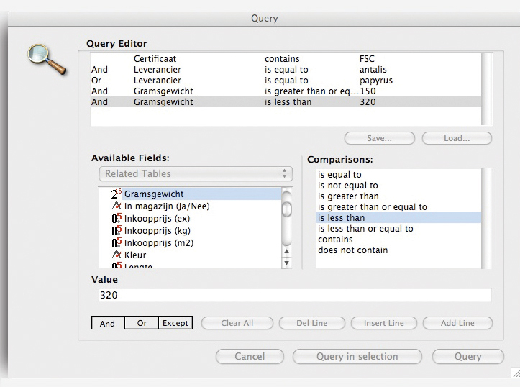The image size is (520, 387).
Task: Click the up arrow of the fields list
Action: pyautogui.click(x=287, y=252)
